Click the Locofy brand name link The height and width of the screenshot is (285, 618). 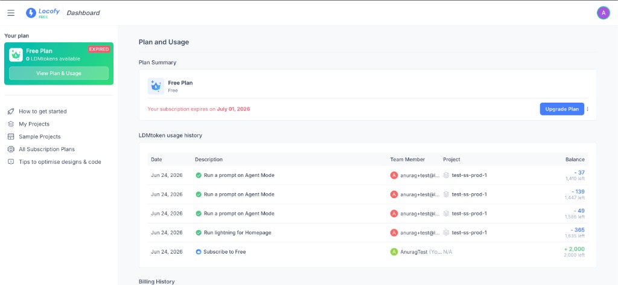49,11
